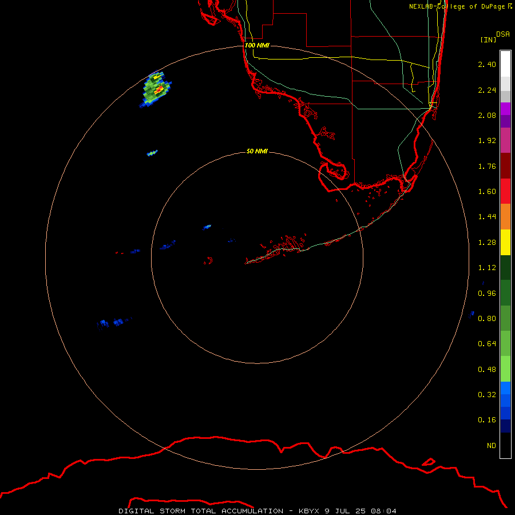The width and height of the screenshot is (515, 515).
Task: Click the [IN] units label
Action: [x=488, y=39]
